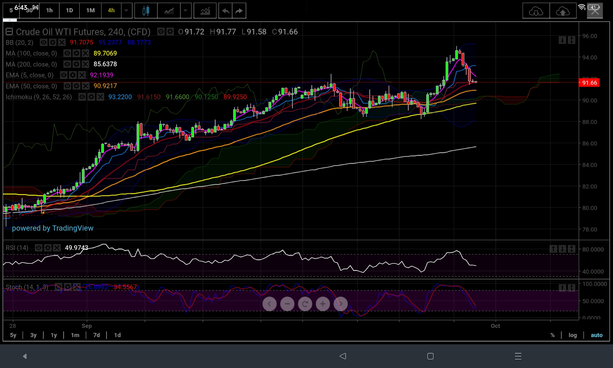Move main chart pane down arrow
Image resolution: width=613 pixels, height=368 pixels.
tap(562, 40)
